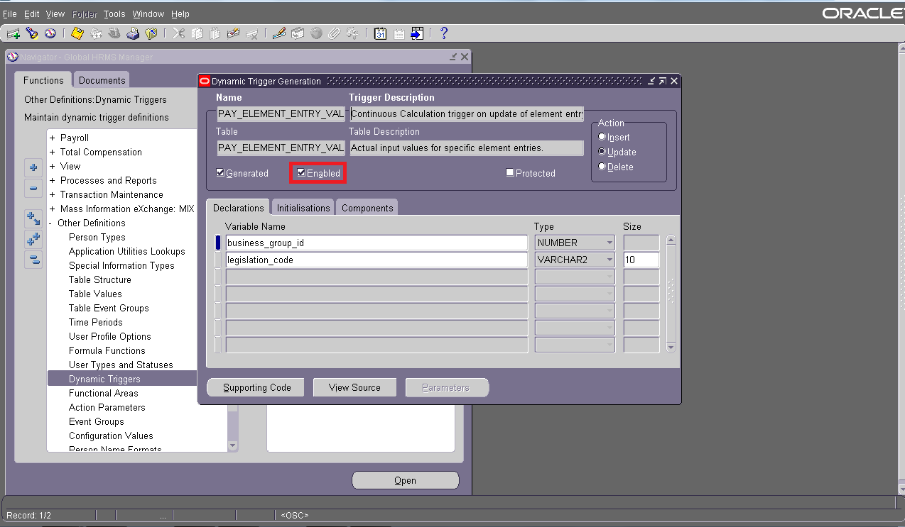905x527 pixels.
Task: Open Type dropdown showing VARCHAR2
Action: point(575,260)
